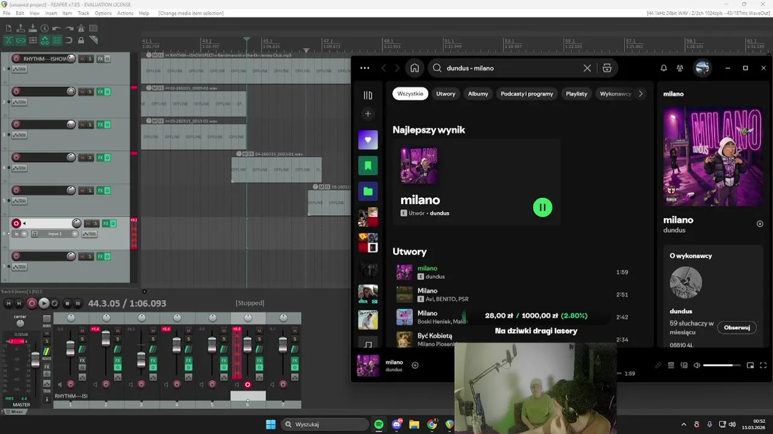Image resolution: width=773 pixels, height=434 pixels.
Task: Click the Undo arrow in REAPER toolbar
Action: point(57,28)
